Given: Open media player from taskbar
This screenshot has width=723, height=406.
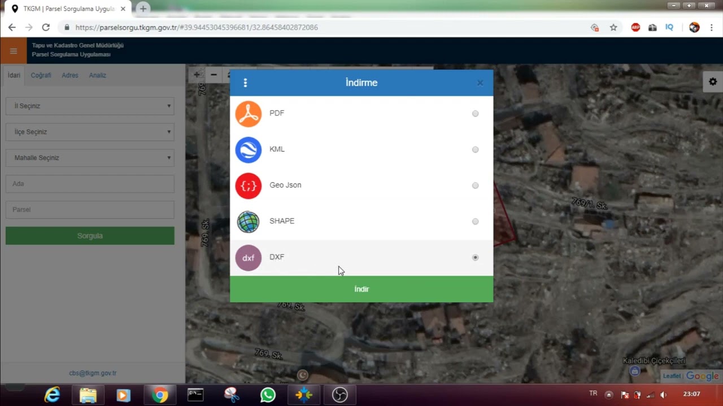Looking at the screenshot, I should (123, 395).
